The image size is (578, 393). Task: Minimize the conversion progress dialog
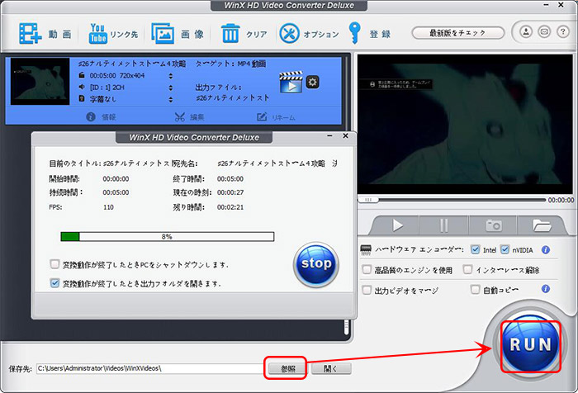click(x=329, y=136)
